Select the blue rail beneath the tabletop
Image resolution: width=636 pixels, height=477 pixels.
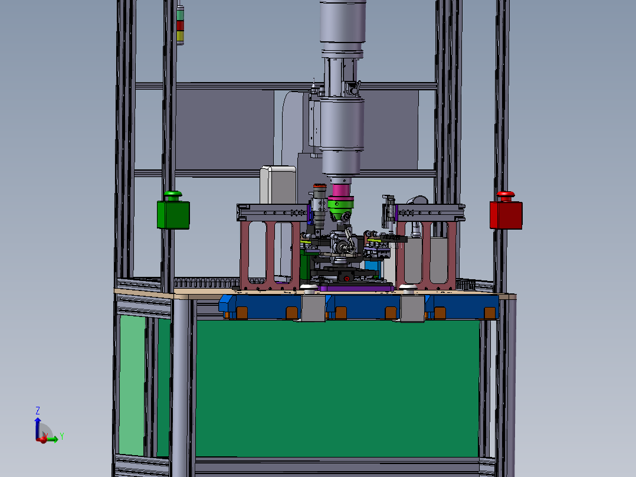coord(359,306)
